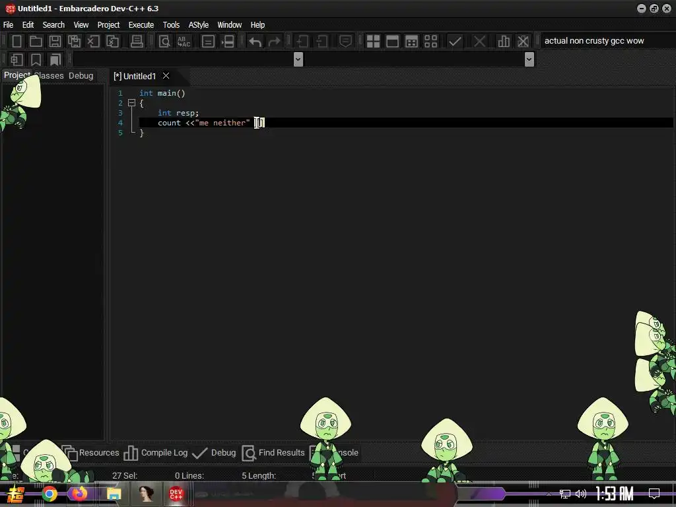Viewport: 676px width, 507px height.
Task: Open the Help menu
Action: [x=257, y=24]
